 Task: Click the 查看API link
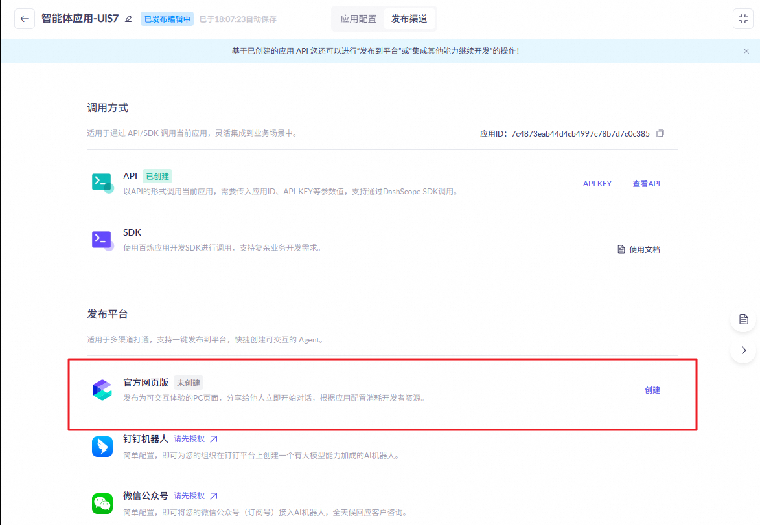pyautogui.click(x=646, y=184)
